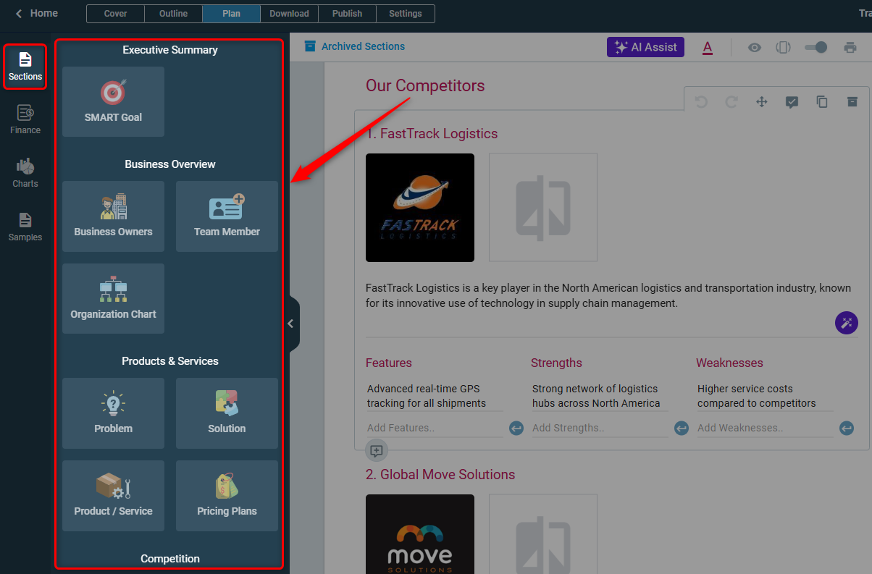Add the SMART Goal section
Image resolution: width=872 pixels, height=574 pixels.
(113, 102)
